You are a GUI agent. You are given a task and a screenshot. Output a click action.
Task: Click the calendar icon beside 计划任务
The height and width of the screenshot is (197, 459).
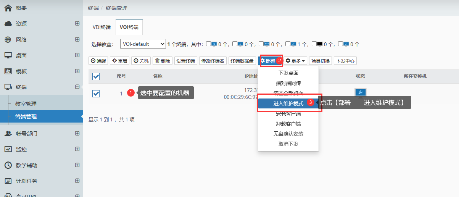pyautogui.click(x=8, y=181)
